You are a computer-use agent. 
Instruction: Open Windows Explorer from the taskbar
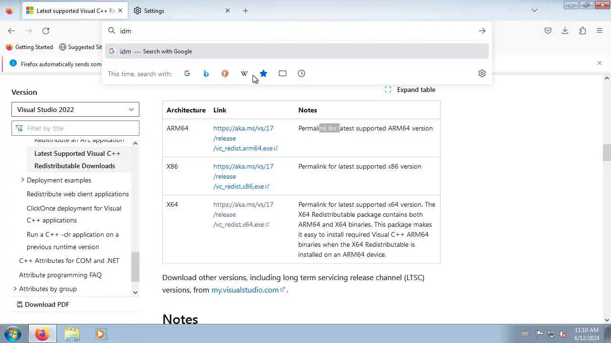tap(72, 334)
